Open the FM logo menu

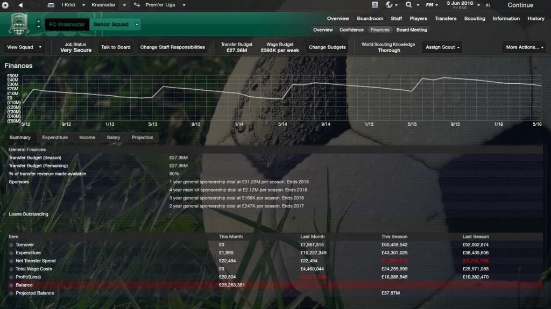pyautogui.click(x=430, y=5)
